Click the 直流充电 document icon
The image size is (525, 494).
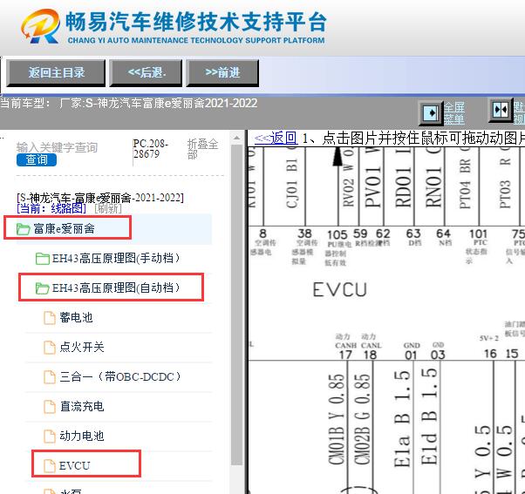(x=50, y=406)
